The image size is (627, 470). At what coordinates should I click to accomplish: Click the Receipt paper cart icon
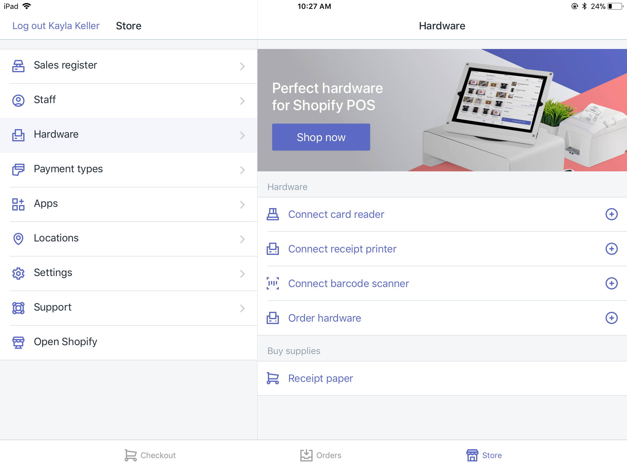pyautogui.click(x=273, y=378)
